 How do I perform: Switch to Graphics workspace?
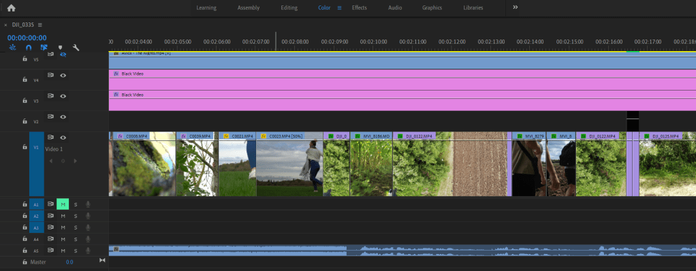pos(432,7)
